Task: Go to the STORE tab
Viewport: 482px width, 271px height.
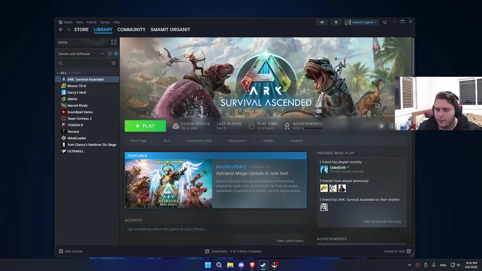Action: [x=81, y=29]
